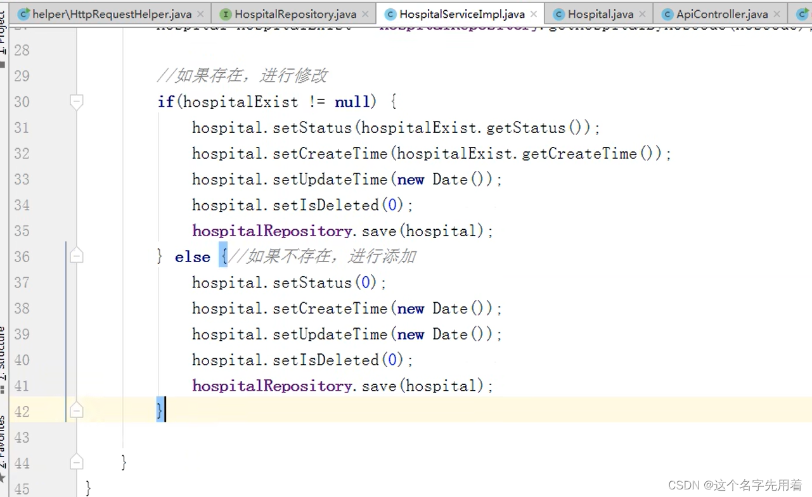This screenshot has height=497, width=812.
Task: Close the Hospital.java tab
Action: pos(643,14)
